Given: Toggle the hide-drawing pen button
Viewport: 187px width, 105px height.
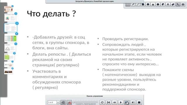Looking at the screenshot, I should pyautogui.click(x=69, y=102).
